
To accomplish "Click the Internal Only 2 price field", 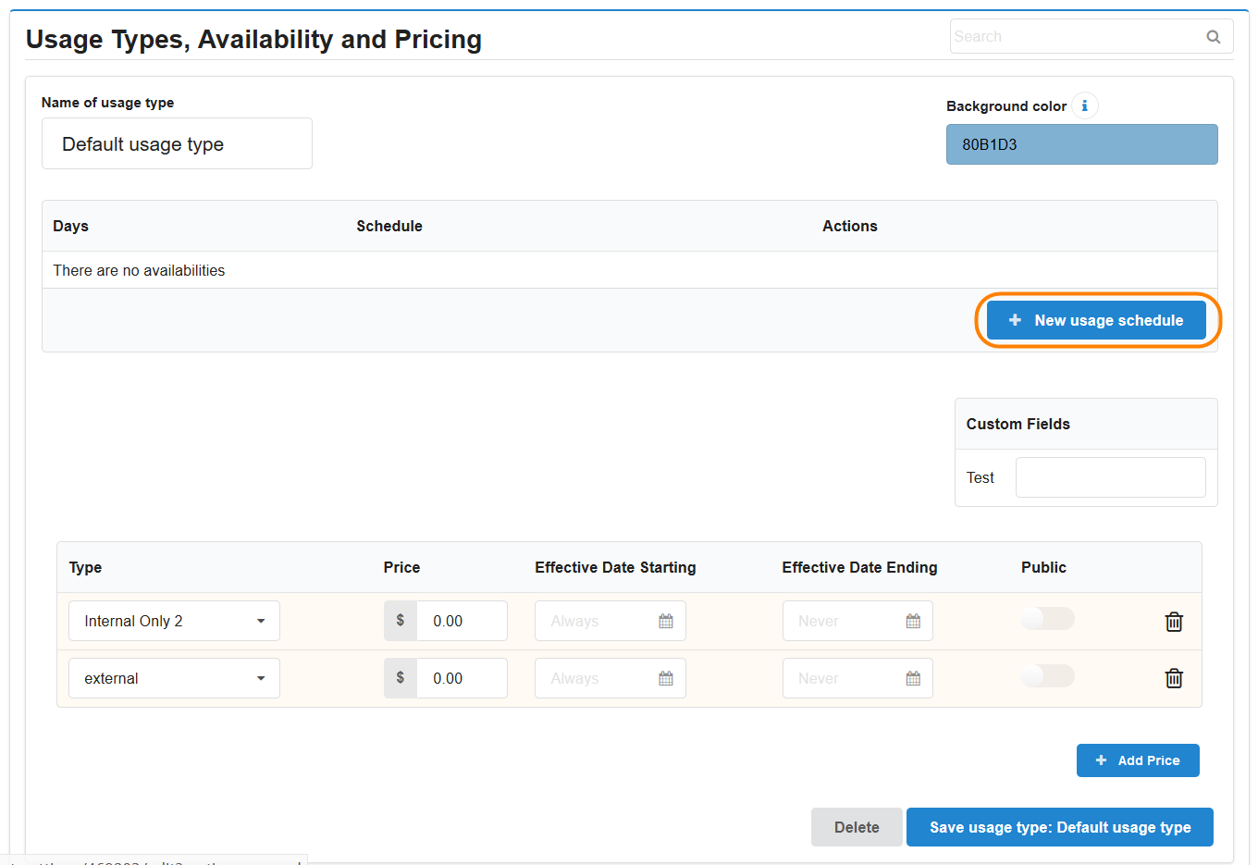I will [461, 622].
